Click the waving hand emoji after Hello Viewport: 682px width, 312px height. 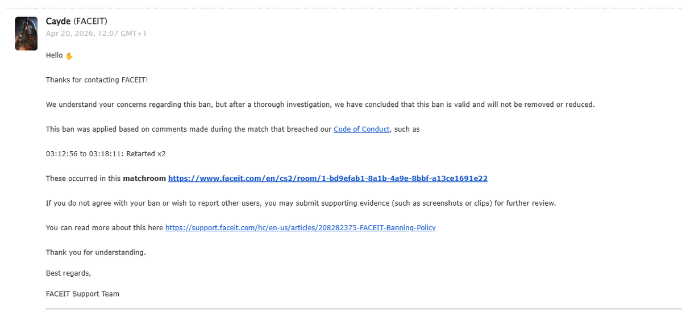[69, 56]
